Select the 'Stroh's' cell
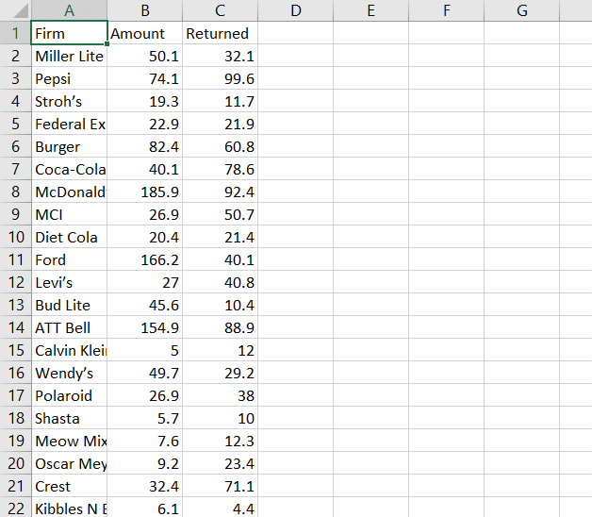Screen dimensions: 592x517 click(x=69, y=101)
